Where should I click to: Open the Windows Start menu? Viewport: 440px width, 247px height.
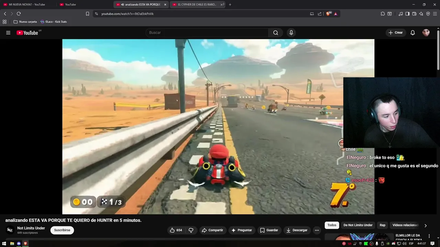click(x=4, y=244)
